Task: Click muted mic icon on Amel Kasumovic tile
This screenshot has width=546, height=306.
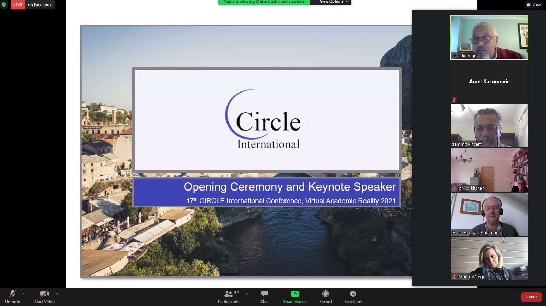Action: (x=454, y=100)
